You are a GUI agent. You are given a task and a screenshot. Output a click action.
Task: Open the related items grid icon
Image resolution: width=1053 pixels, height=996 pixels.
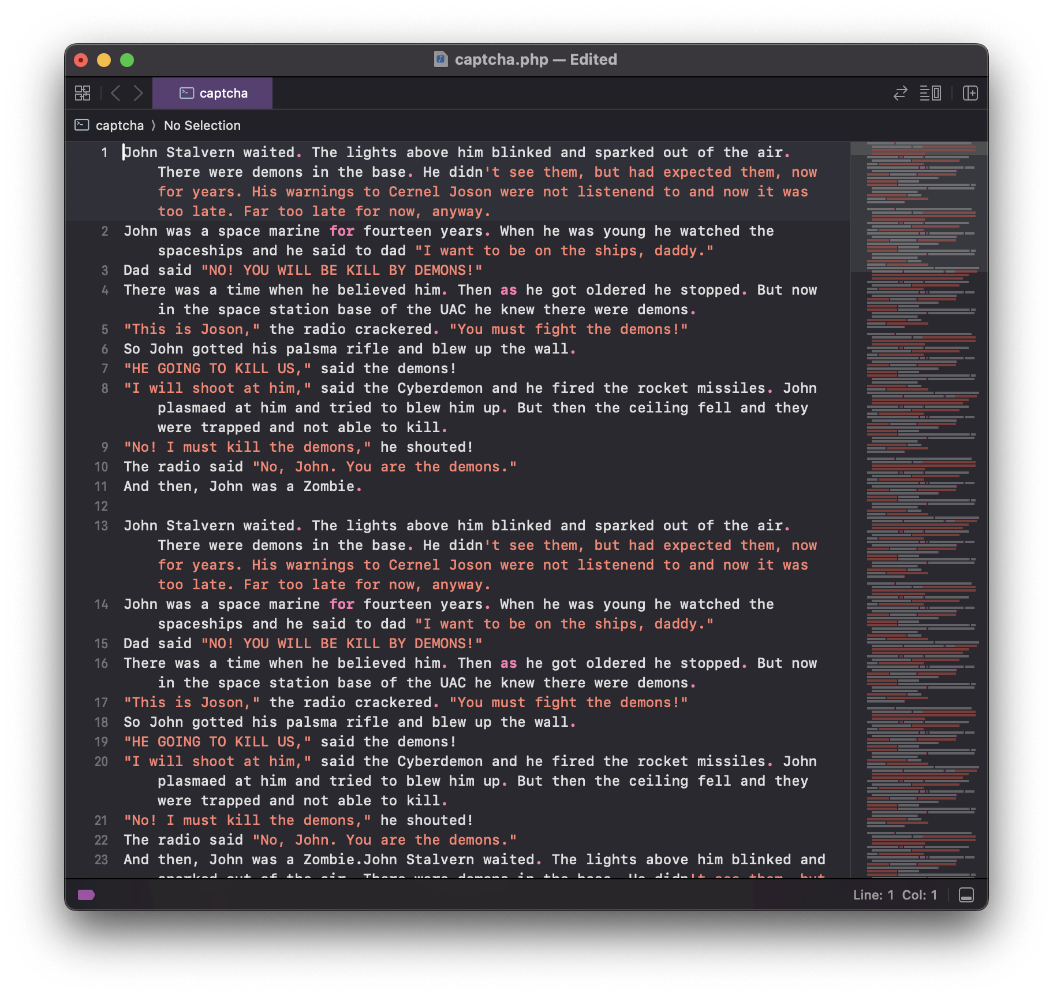[83, 93]
